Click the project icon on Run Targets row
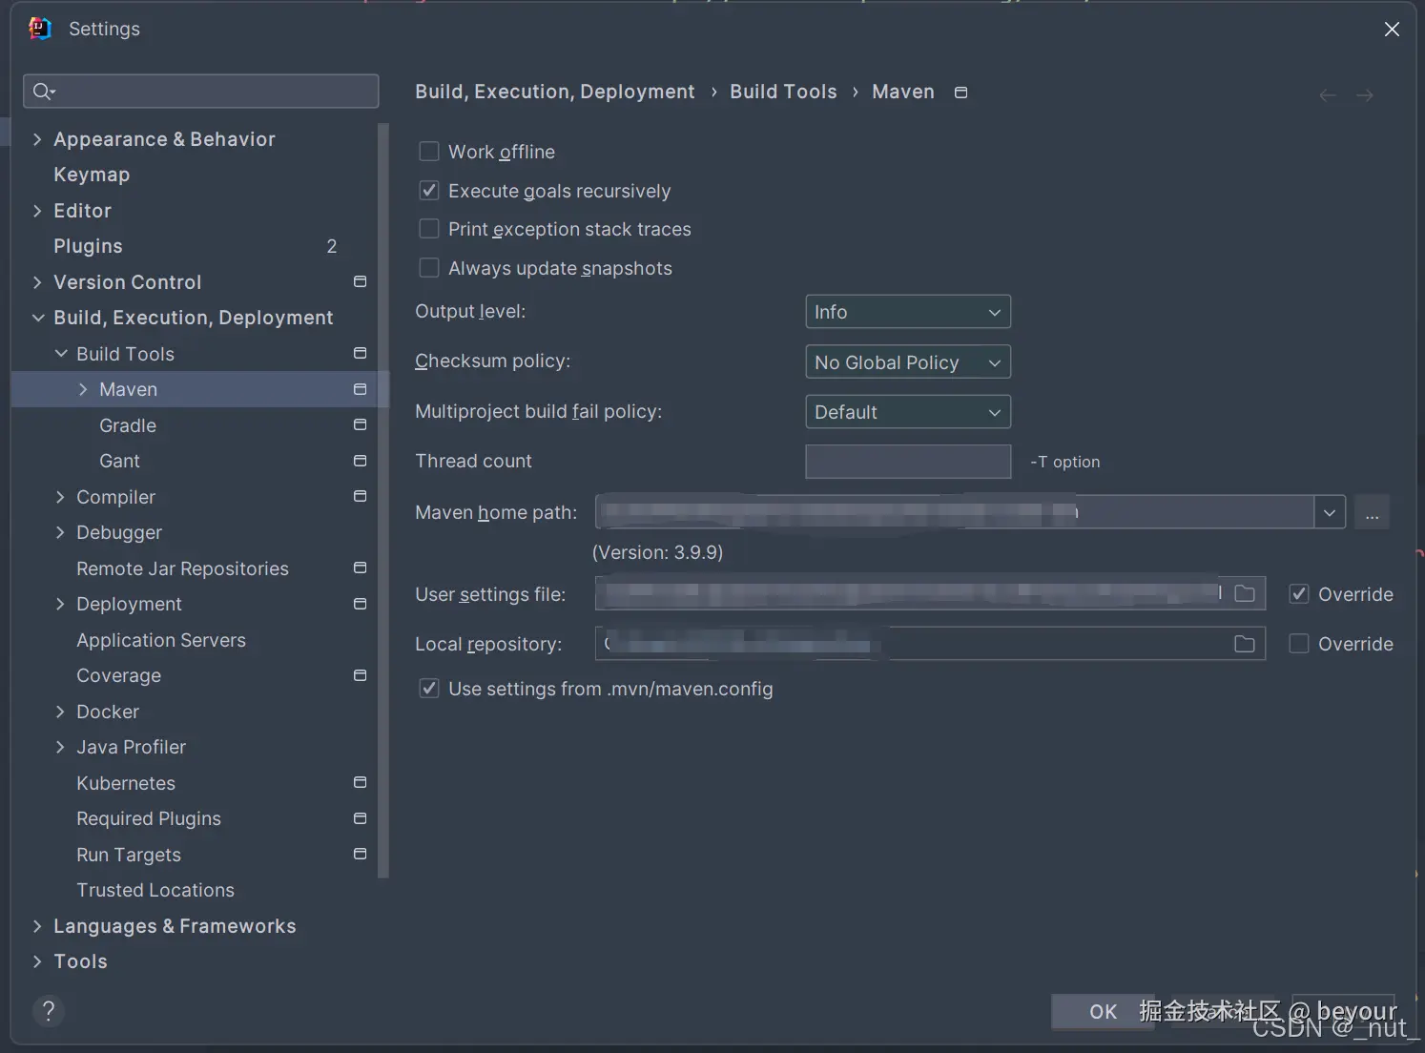The image size is (1425, 1053). tap(360, 854)
